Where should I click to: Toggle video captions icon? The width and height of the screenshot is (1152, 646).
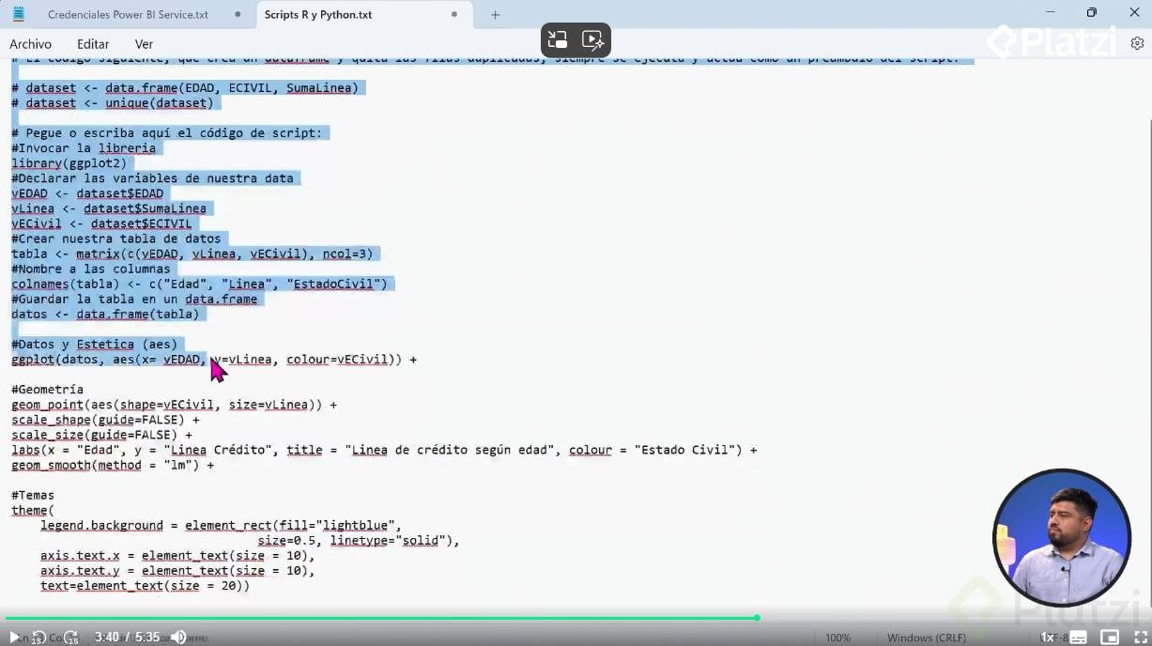1078,637
